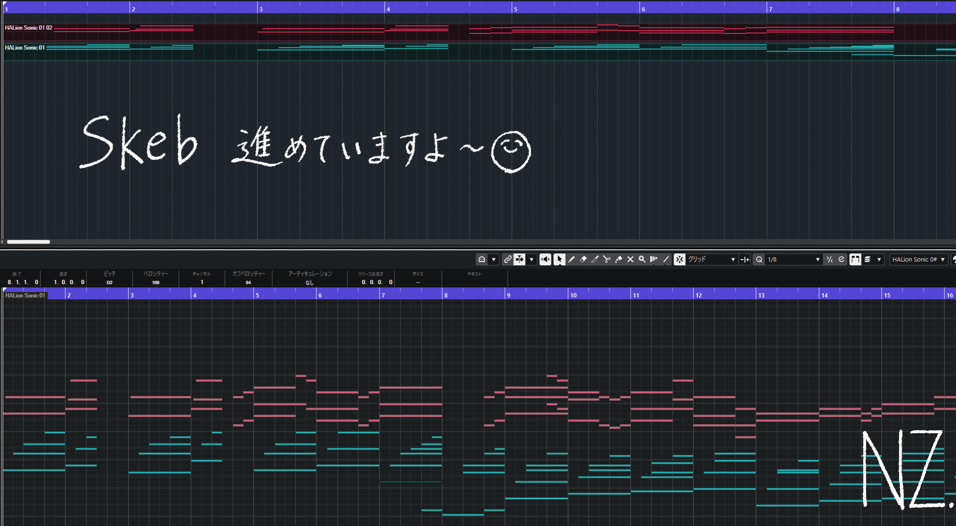Image resolution: width=956 pixels, height=526 pixels.
Task: Toggle Snap on/off button
Action: (x=679, y=259)
